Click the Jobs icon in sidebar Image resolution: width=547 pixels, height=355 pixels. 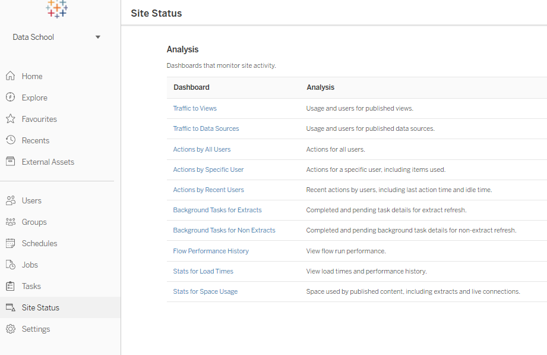10,265
